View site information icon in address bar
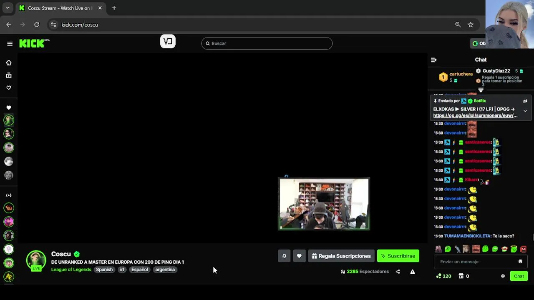The height and width of the screenshot is (300, 534). (x=53, y=25)
